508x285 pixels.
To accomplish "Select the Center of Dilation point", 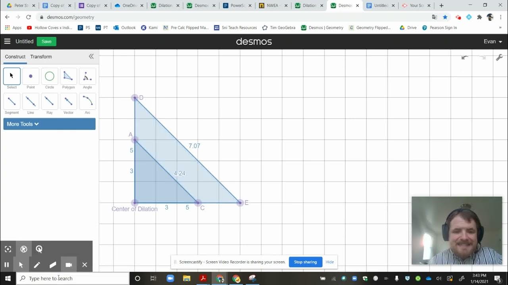I will [x=135, y=203].
